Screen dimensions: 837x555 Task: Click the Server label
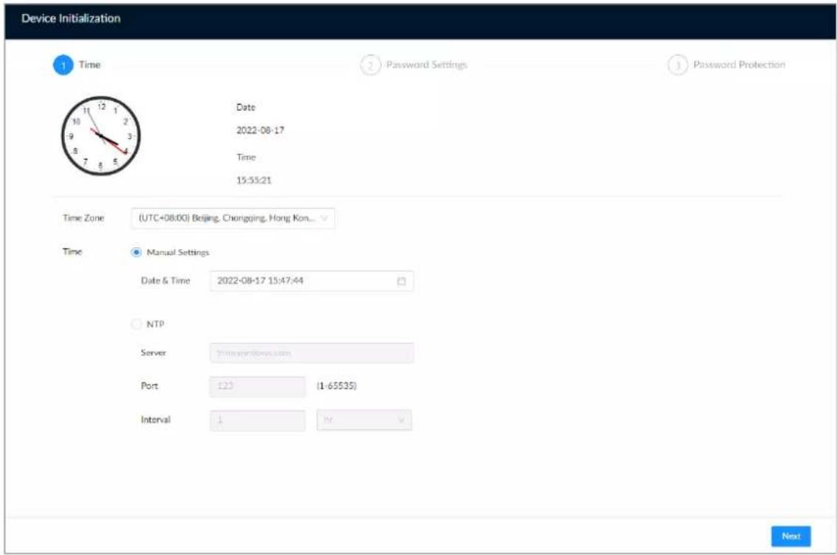(153, 353)
